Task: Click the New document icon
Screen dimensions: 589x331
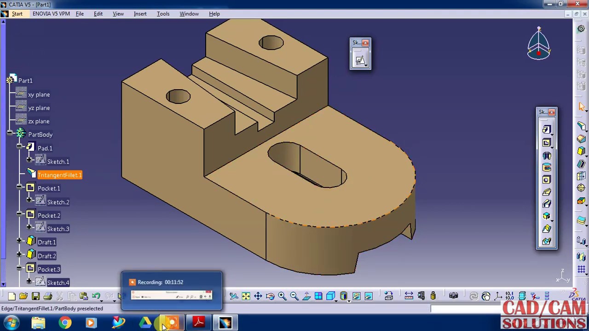Action: coord(12,297)
